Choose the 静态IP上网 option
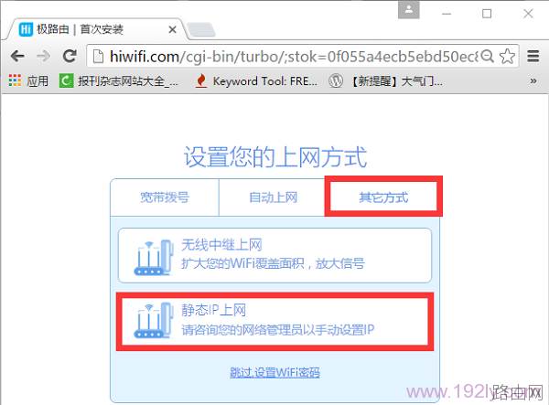549x405 pixels. click(x=274, y=322)
